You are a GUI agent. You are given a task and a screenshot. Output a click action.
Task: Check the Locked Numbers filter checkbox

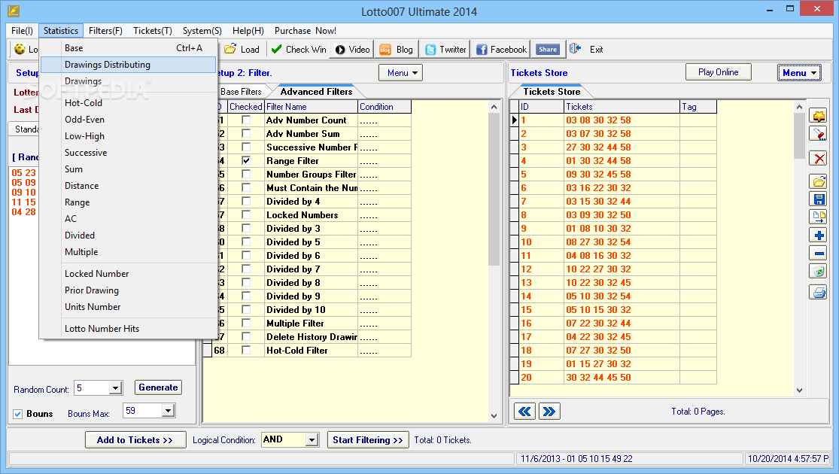[x=246, y=214]
